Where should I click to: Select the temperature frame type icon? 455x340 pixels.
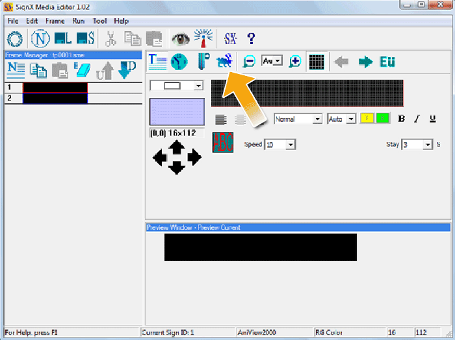[203, 62]
